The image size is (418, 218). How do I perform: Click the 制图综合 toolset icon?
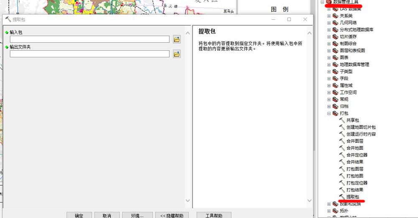tap(335, 44)
